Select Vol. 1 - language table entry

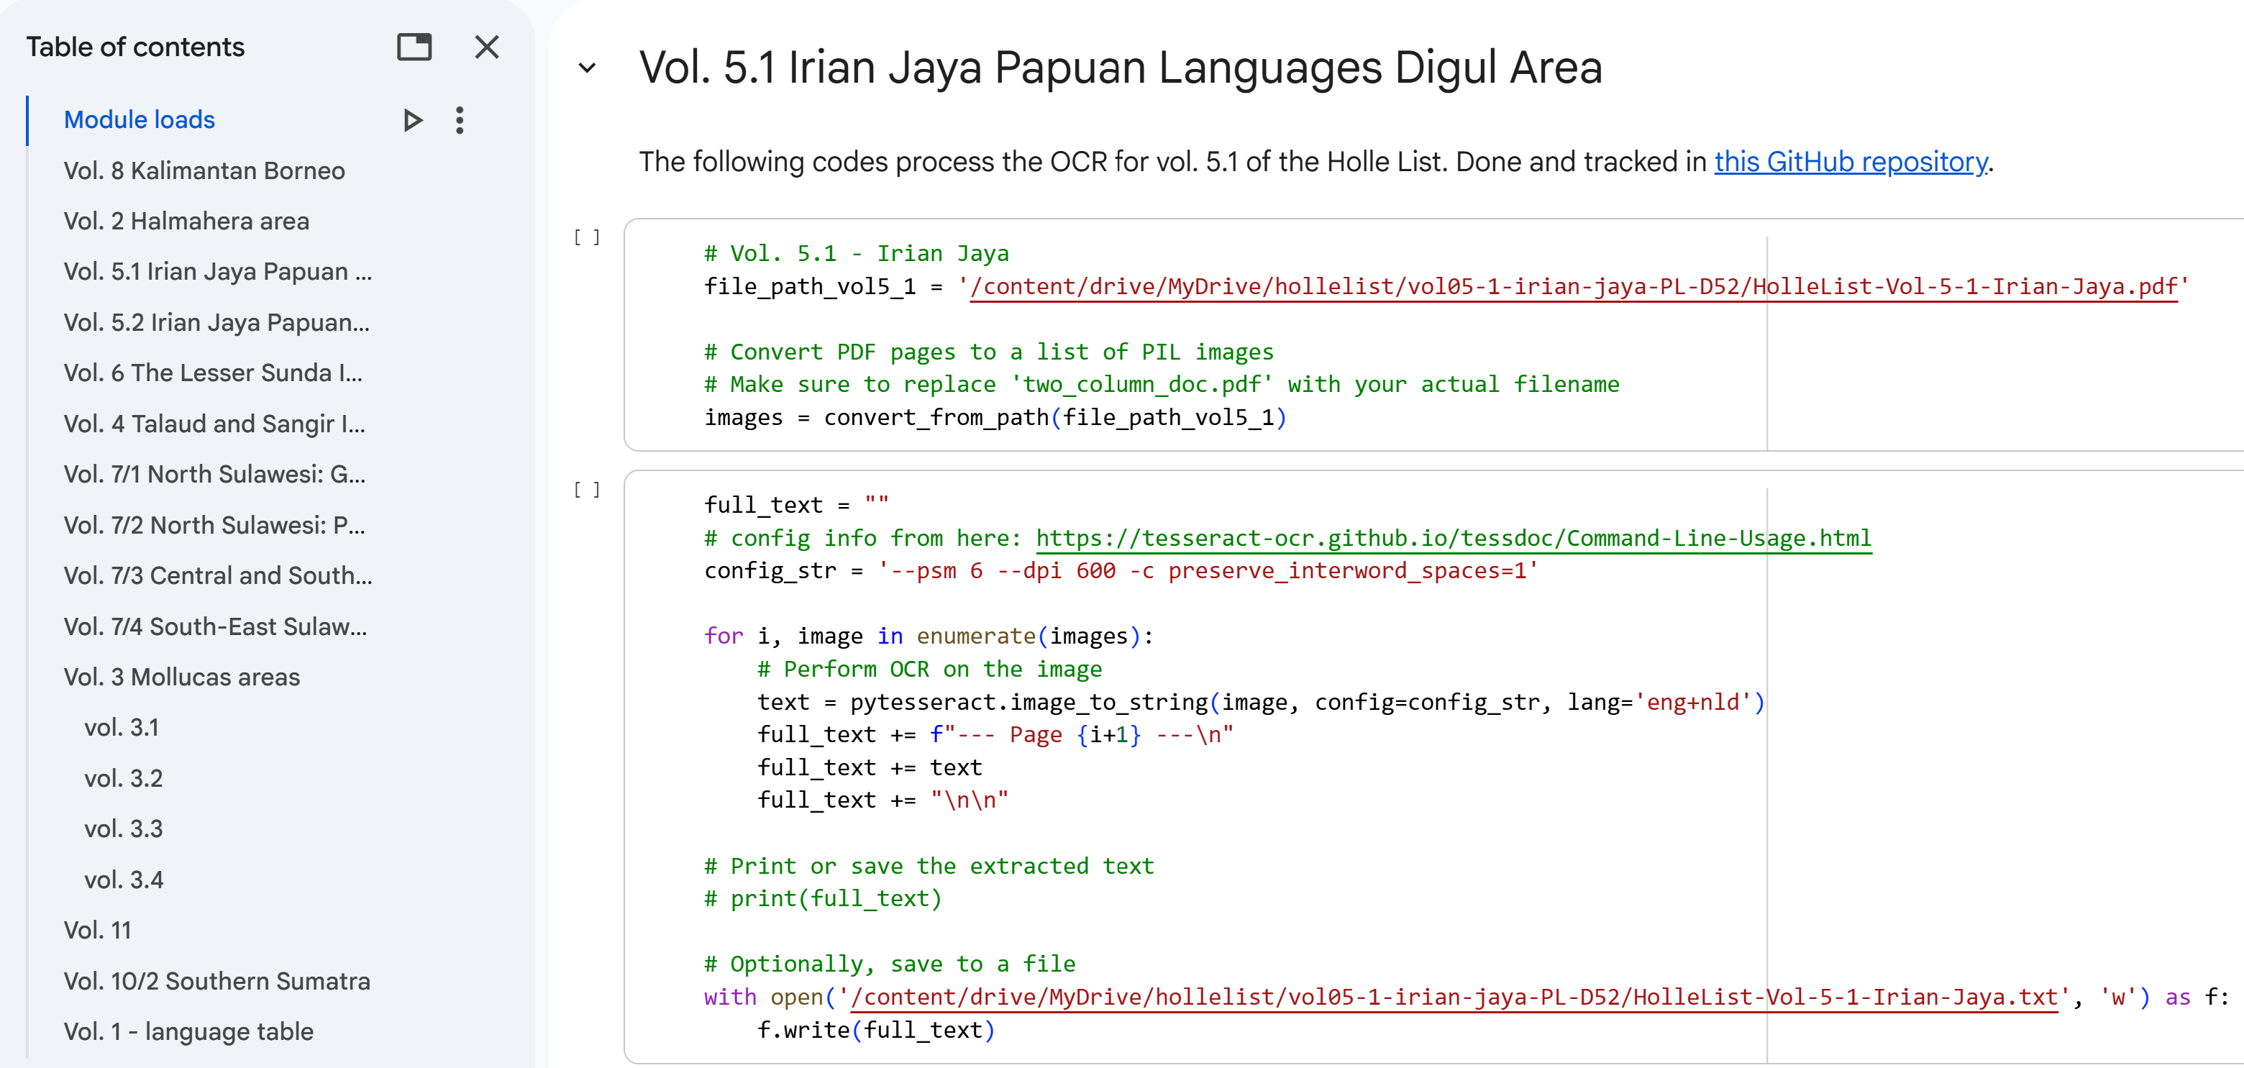coord(188,1031)
